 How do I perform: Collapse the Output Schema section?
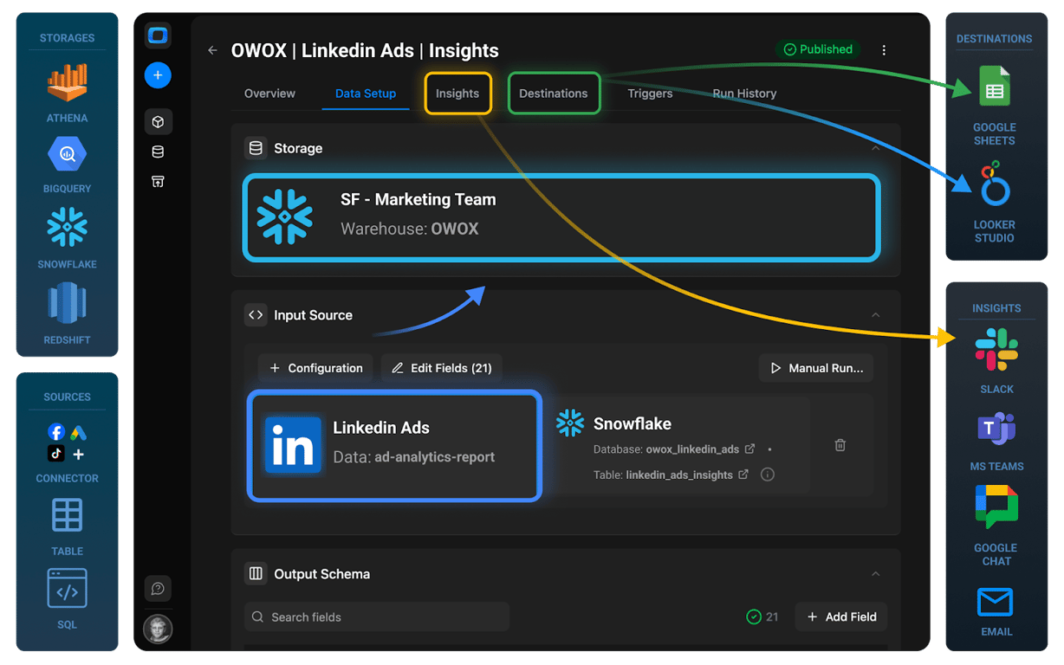[x=875, y=574]
